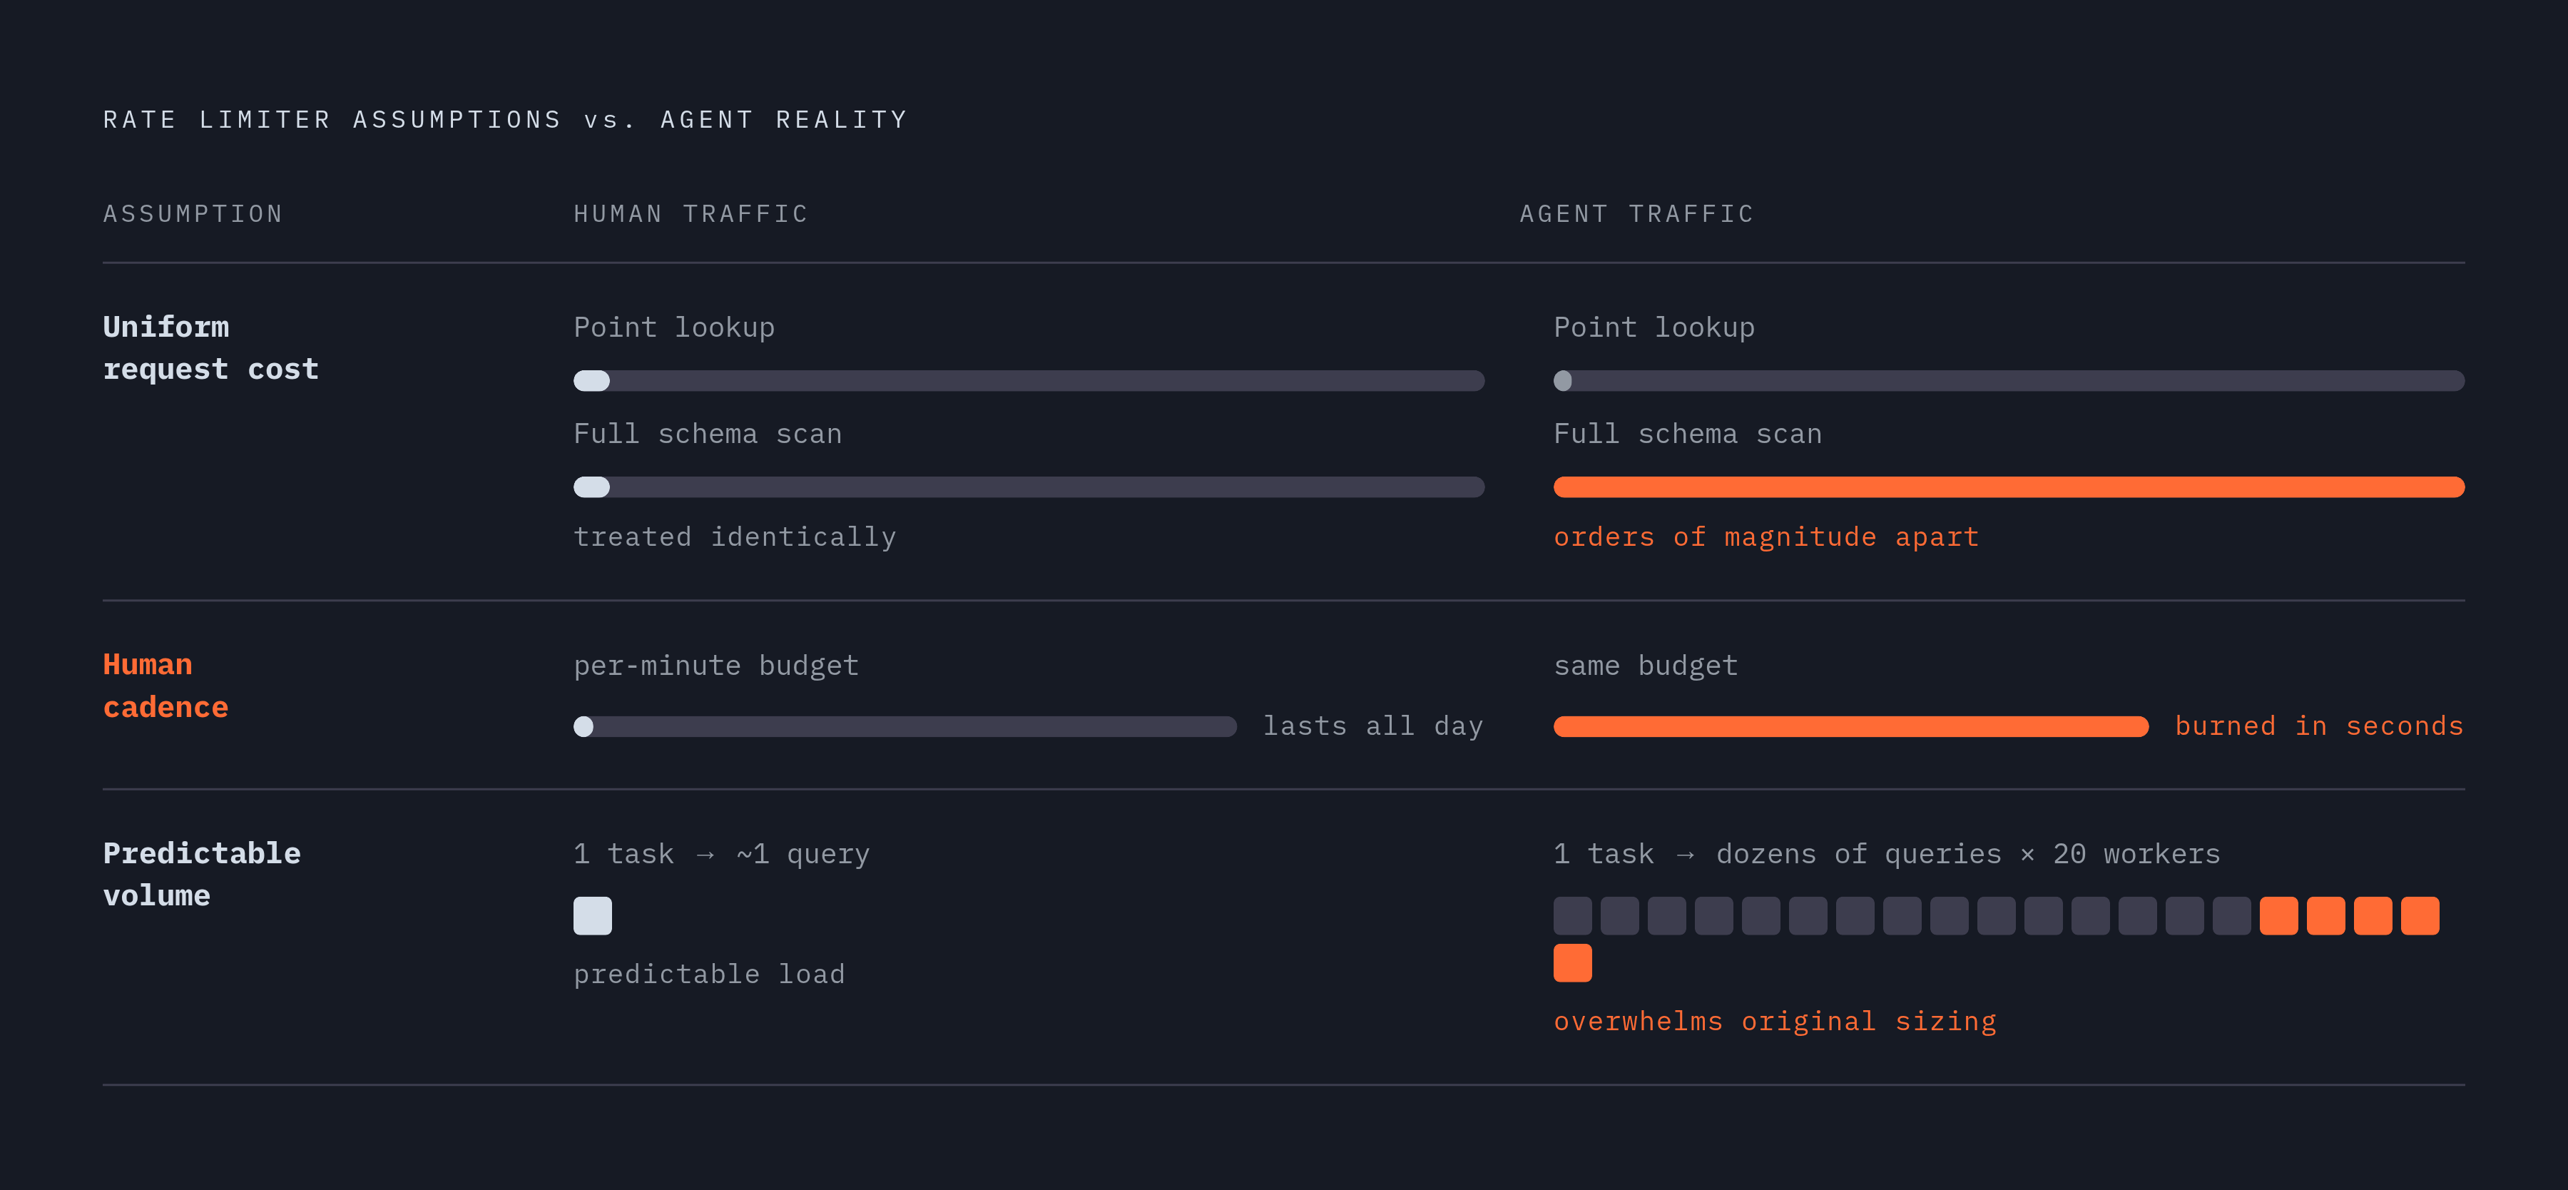Click the orange same budget progress bar
Viewport: 2568px width, 1190px height.
tap(1851, 726)
